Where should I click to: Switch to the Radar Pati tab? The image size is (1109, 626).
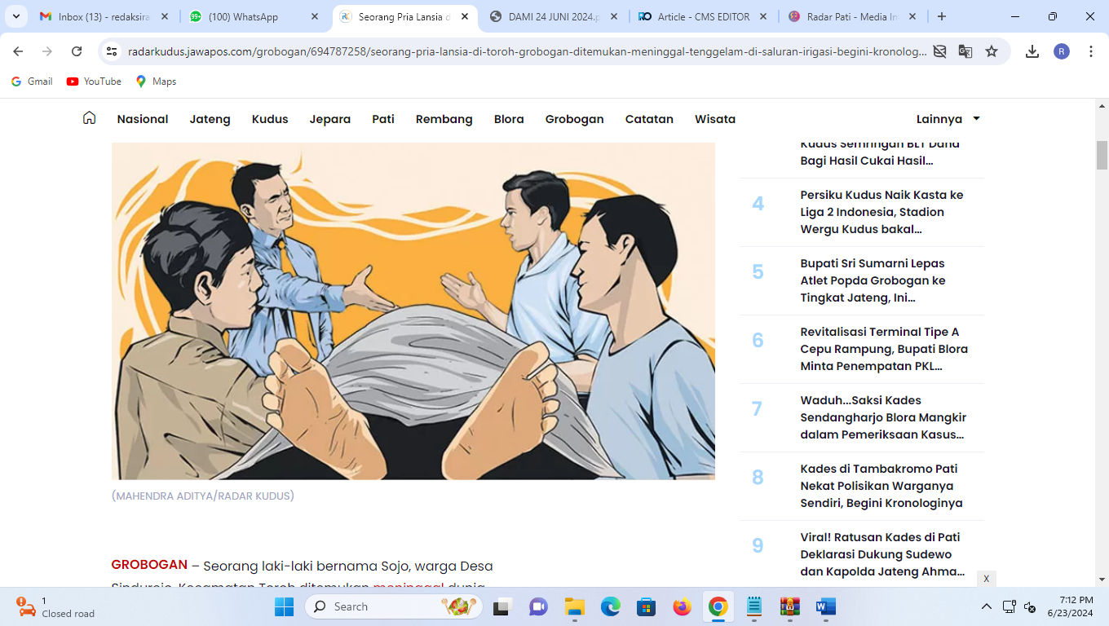pos(853,16)
